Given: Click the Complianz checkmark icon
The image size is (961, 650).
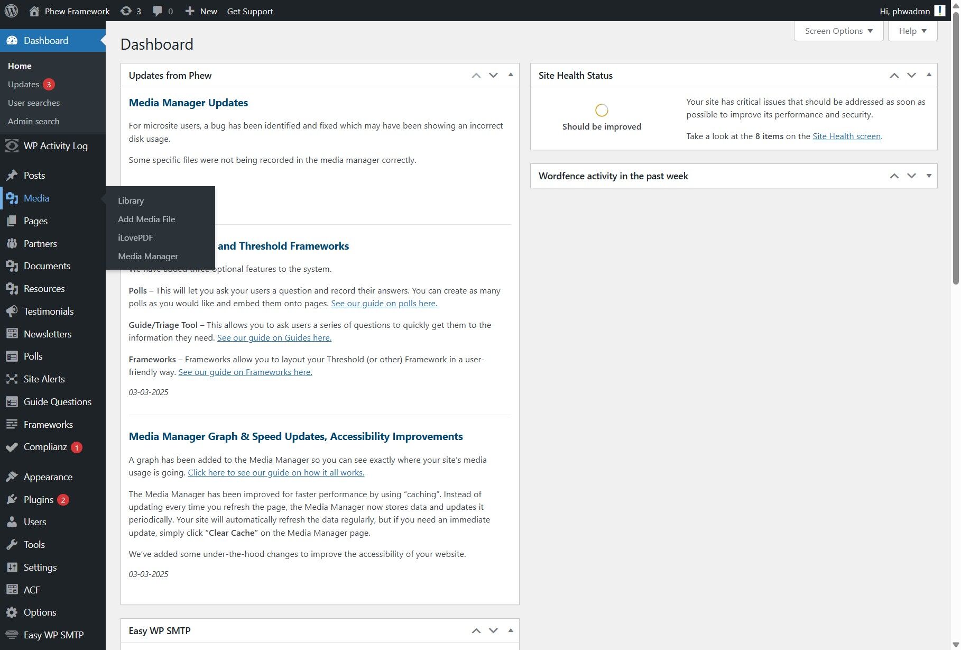Looking at the screenshot, I should click(12, 447).
